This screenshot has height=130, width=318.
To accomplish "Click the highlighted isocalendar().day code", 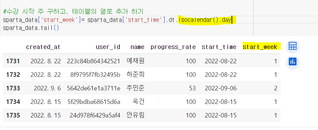I will (205, 20).
